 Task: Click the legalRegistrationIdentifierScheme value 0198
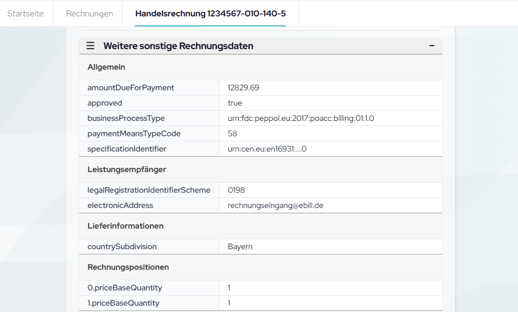tap(236, 190)
